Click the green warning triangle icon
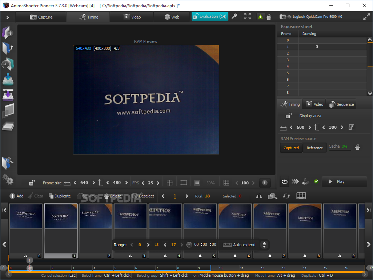This screenshot has width=373, height=280. click(260, 16)
